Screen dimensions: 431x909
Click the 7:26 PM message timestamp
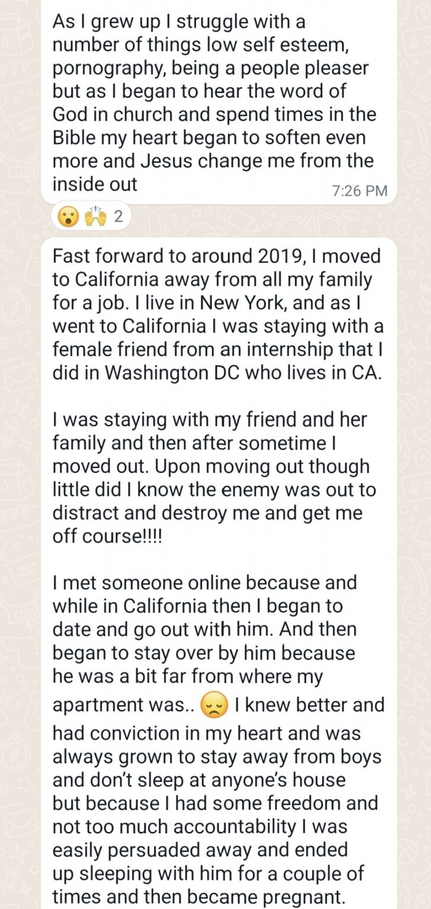(x=360, y=191)
